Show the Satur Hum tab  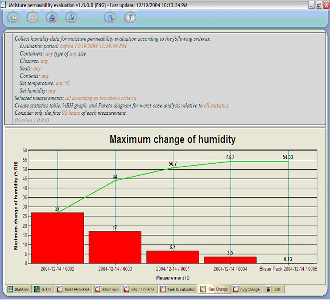(x=107, y=289)
